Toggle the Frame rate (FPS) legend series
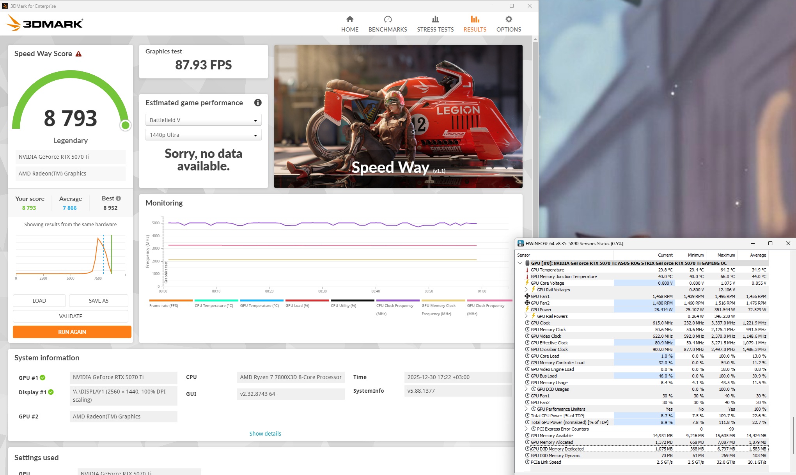Viewport: 796px width, 475px height. (163, 305)
